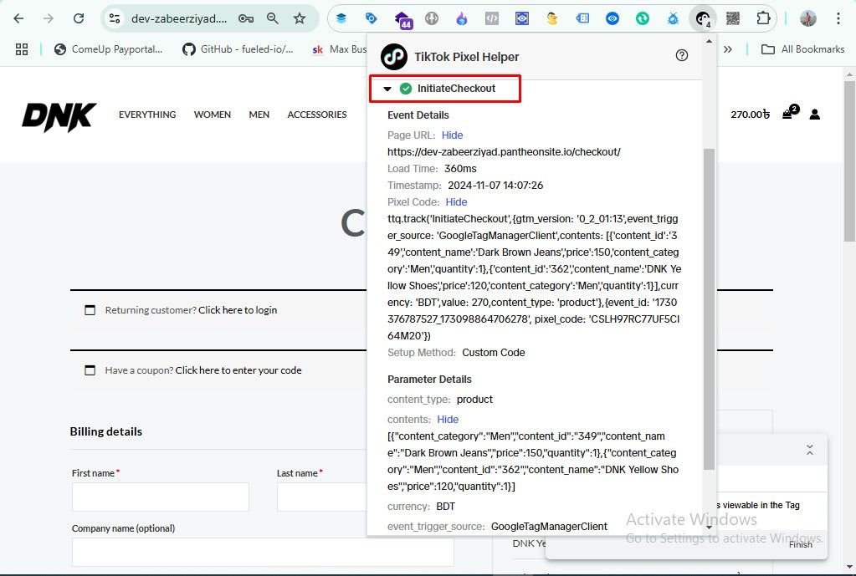The height and width of the screenshot is (576, 856).
Task: Open the GitHub fueled-io bookmark
Action: [x=238, y=49]
